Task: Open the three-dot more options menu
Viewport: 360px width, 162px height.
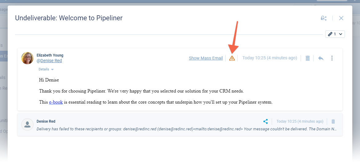Action: 332,58
